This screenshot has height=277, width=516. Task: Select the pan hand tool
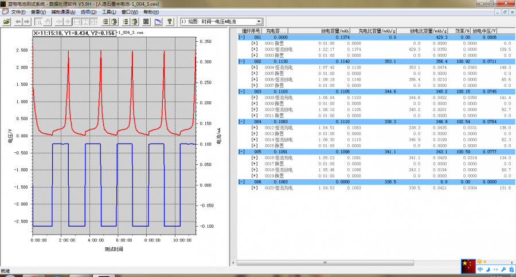coord(48,21)
